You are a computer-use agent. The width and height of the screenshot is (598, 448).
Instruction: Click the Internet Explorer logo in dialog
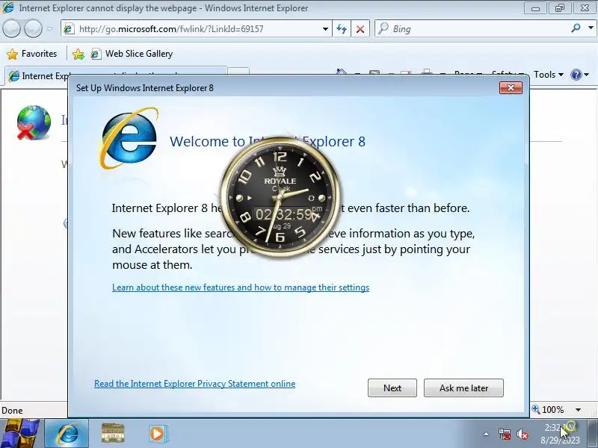point(129,138)
